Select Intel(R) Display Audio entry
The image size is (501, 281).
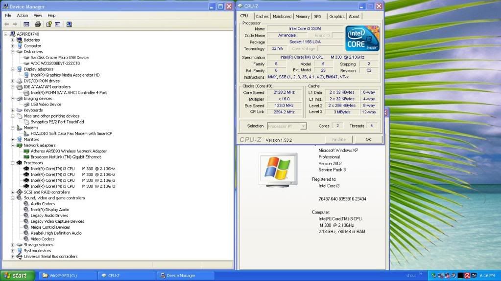click(x=50, y=210)
